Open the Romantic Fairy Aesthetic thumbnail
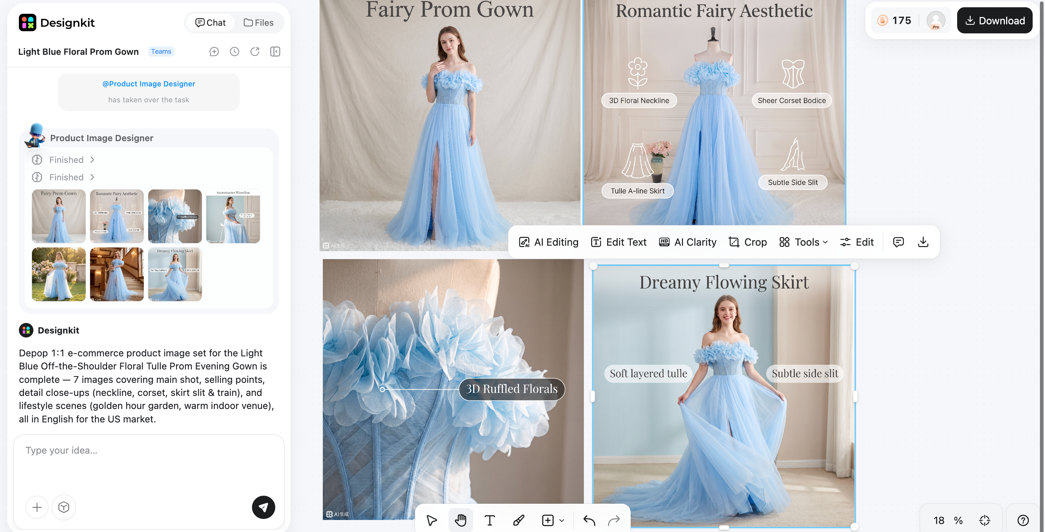1045x532 pixels. pyautogui.click(x=117, y=216)
